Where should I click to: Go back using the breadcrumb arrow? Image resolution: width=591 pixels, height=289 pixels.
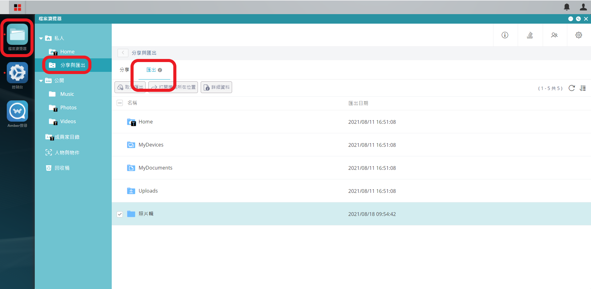[x=123, y=53]
